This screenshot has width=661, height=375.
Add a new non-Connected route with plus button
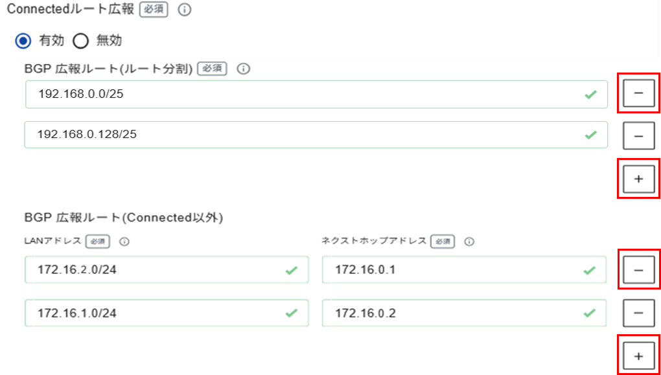point(639,356)
